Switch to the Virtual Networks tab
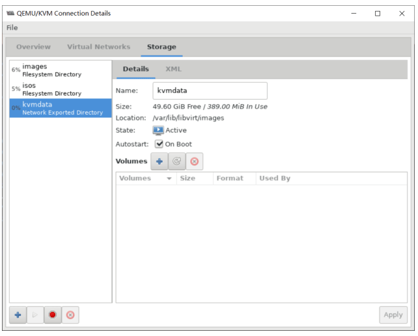418x336 pixels. [x=98, y=47]
